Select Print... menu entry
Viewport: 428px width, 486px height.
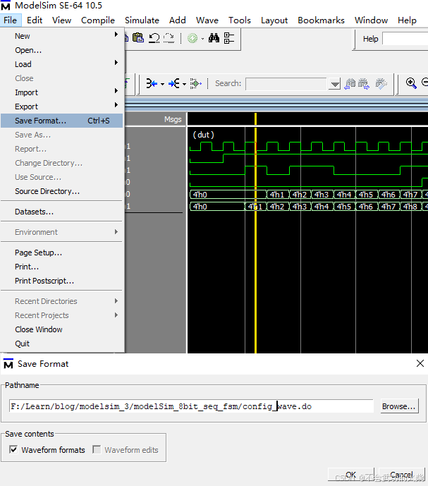(62, 267)
